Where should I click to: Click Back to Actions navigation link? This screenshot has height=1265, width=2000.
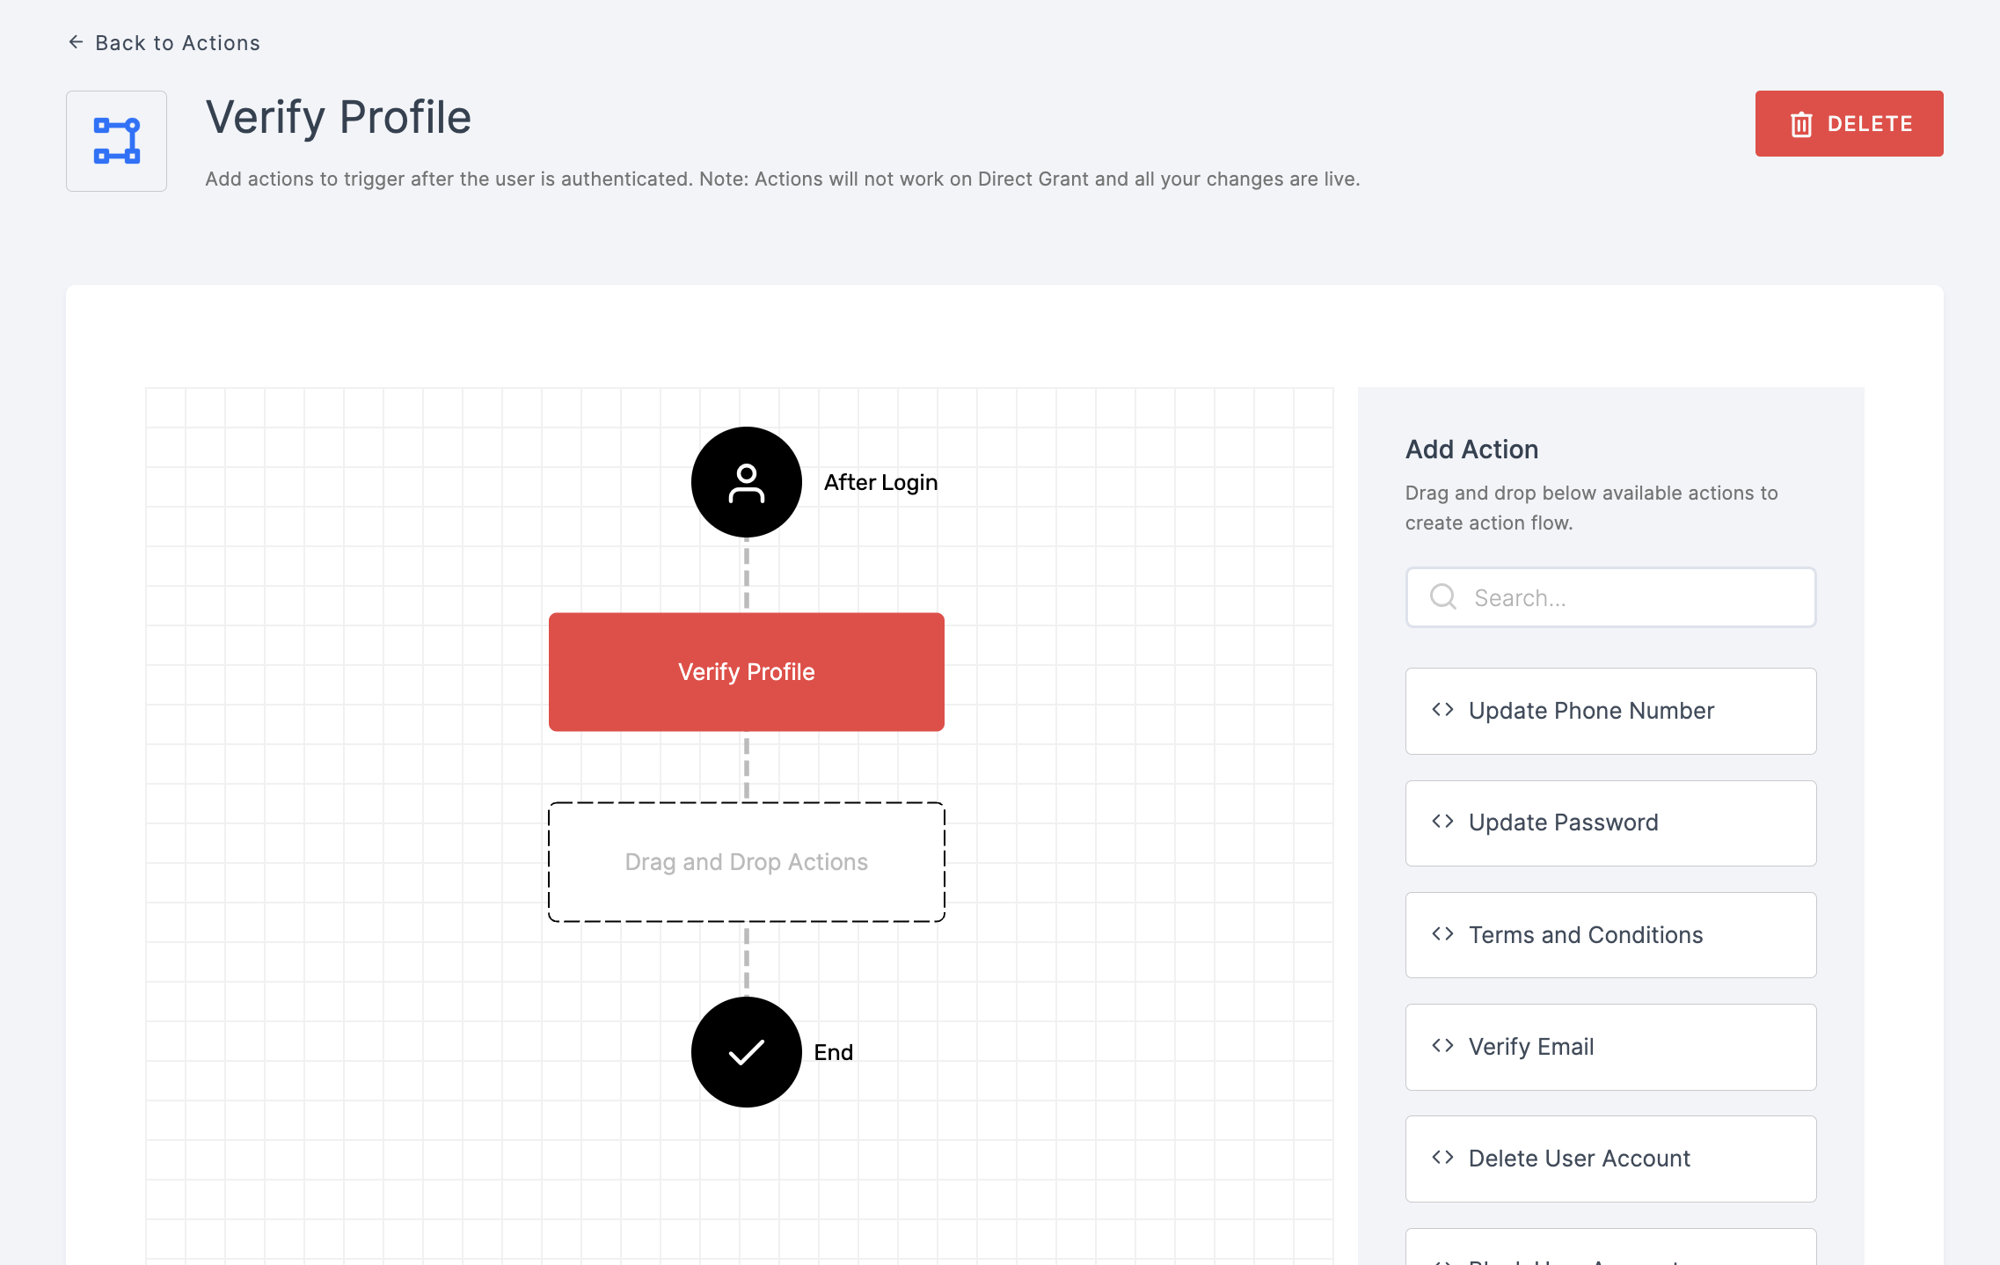pos(163,42)
